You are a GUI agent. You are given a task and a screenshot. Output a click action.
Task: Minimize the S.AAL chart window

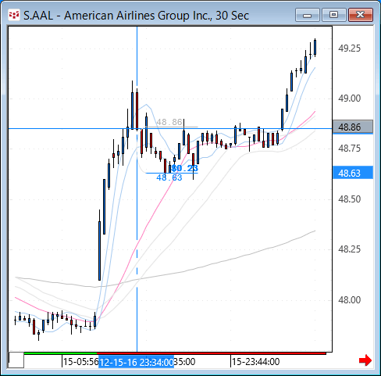308,15
